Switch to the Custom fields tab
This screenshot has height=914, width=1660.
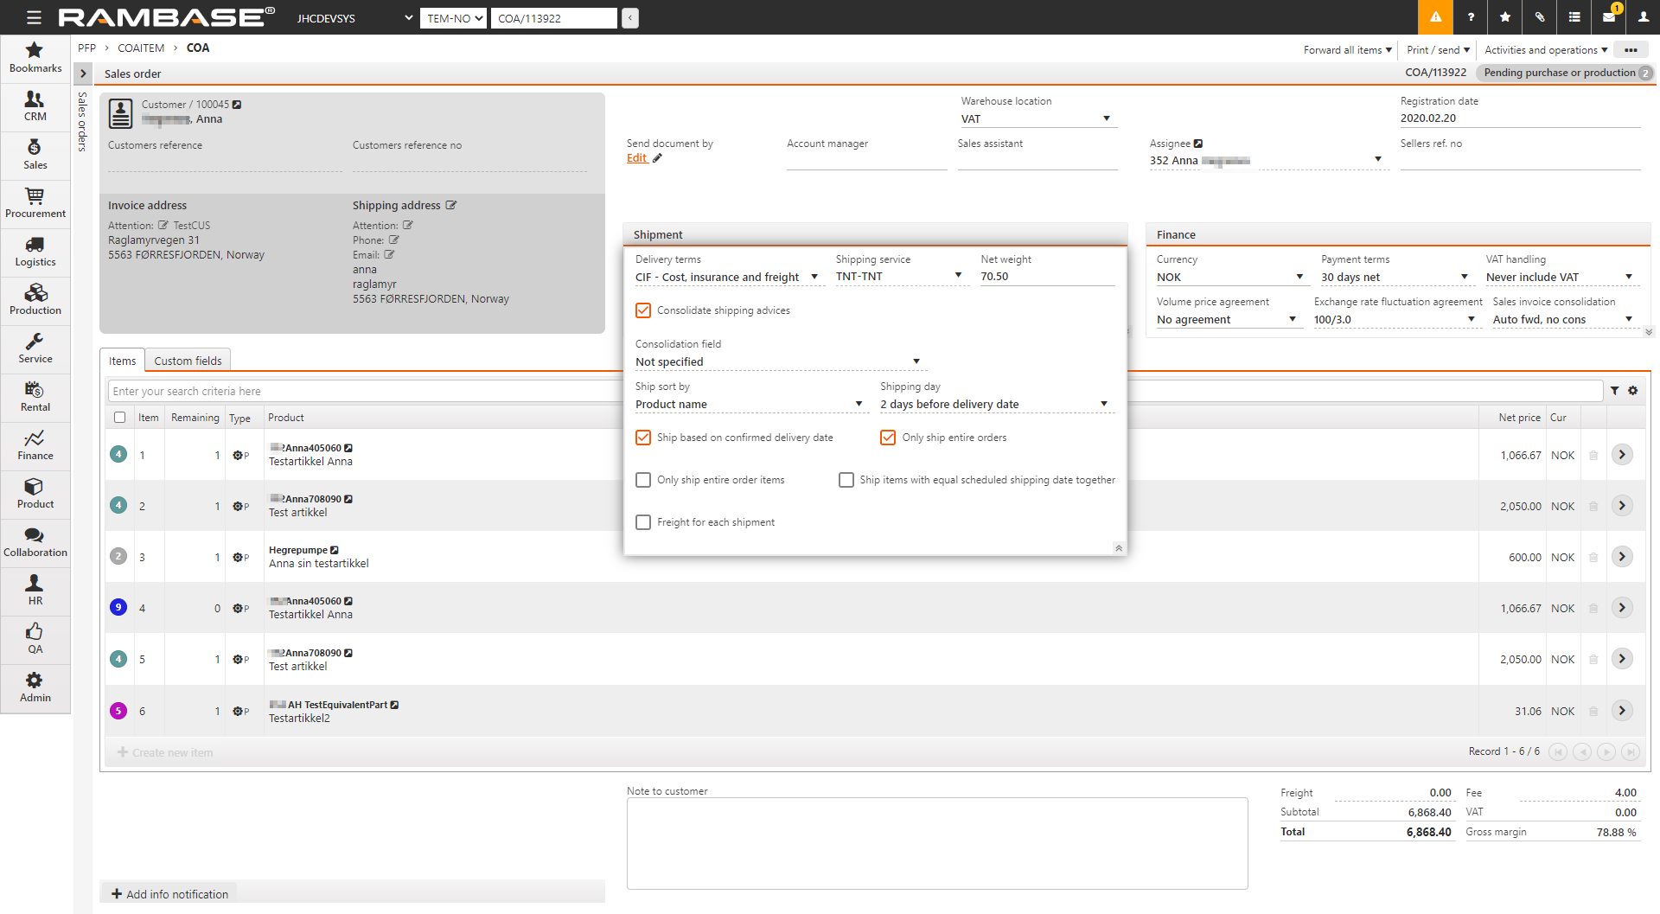[x=188, y=361]
